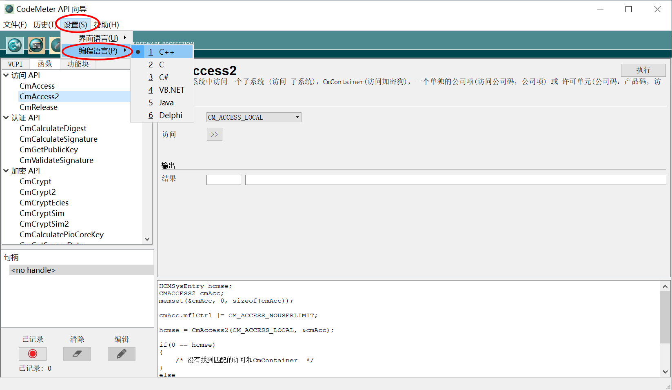Click the code pane vertical scrollbar thumb
The height and width of the screenshot is (390, 672).
click(x=665, y=317)
